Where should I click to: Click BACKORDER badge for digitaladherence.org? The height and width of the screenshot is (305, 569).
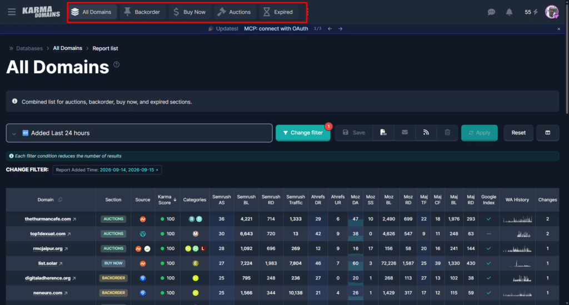pyautogui.click(x=113, y=278)
